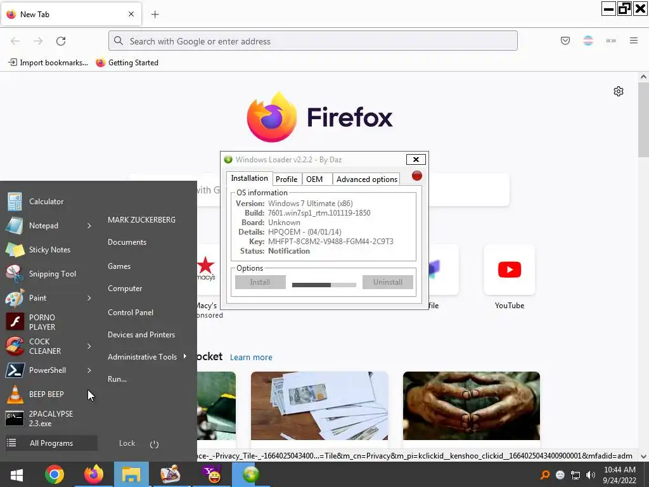
Task: Launch Notepad from the start menu
Action: tap(44, 226)
